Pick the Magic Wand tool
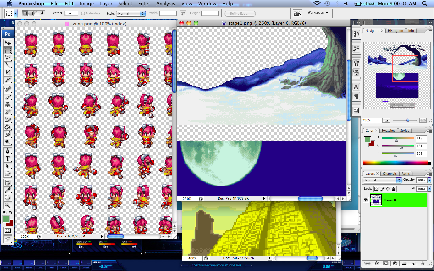The height and width of the screenshot is (271, 434). pyautogui.click(x=7, y=65)
